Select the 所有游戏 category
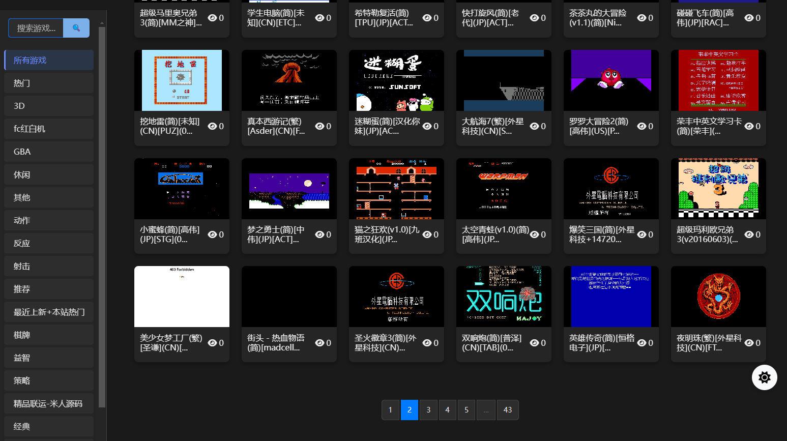Viewport: 787px width, 441px height. pyautogui.click(x=49, y=60)
